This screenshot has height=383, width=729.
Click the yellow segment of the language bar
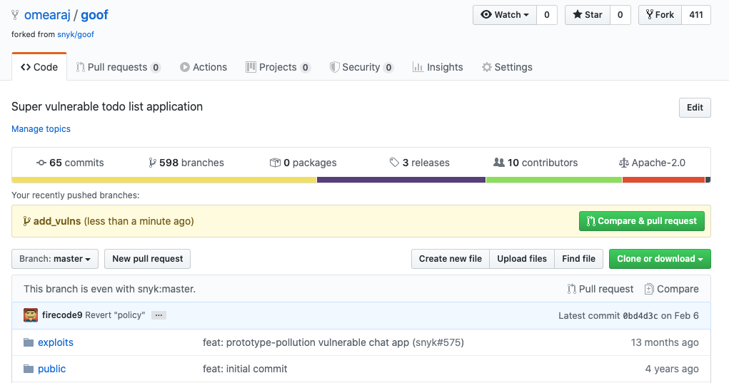pos(164,180)
